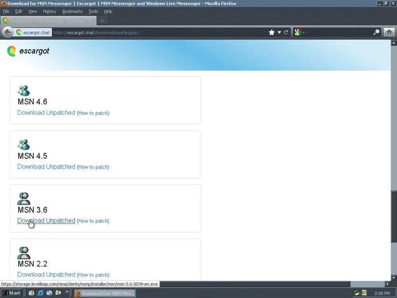Download Unpatched MSN 4.5
397x298 pixels.
click(x=47, y=167)
